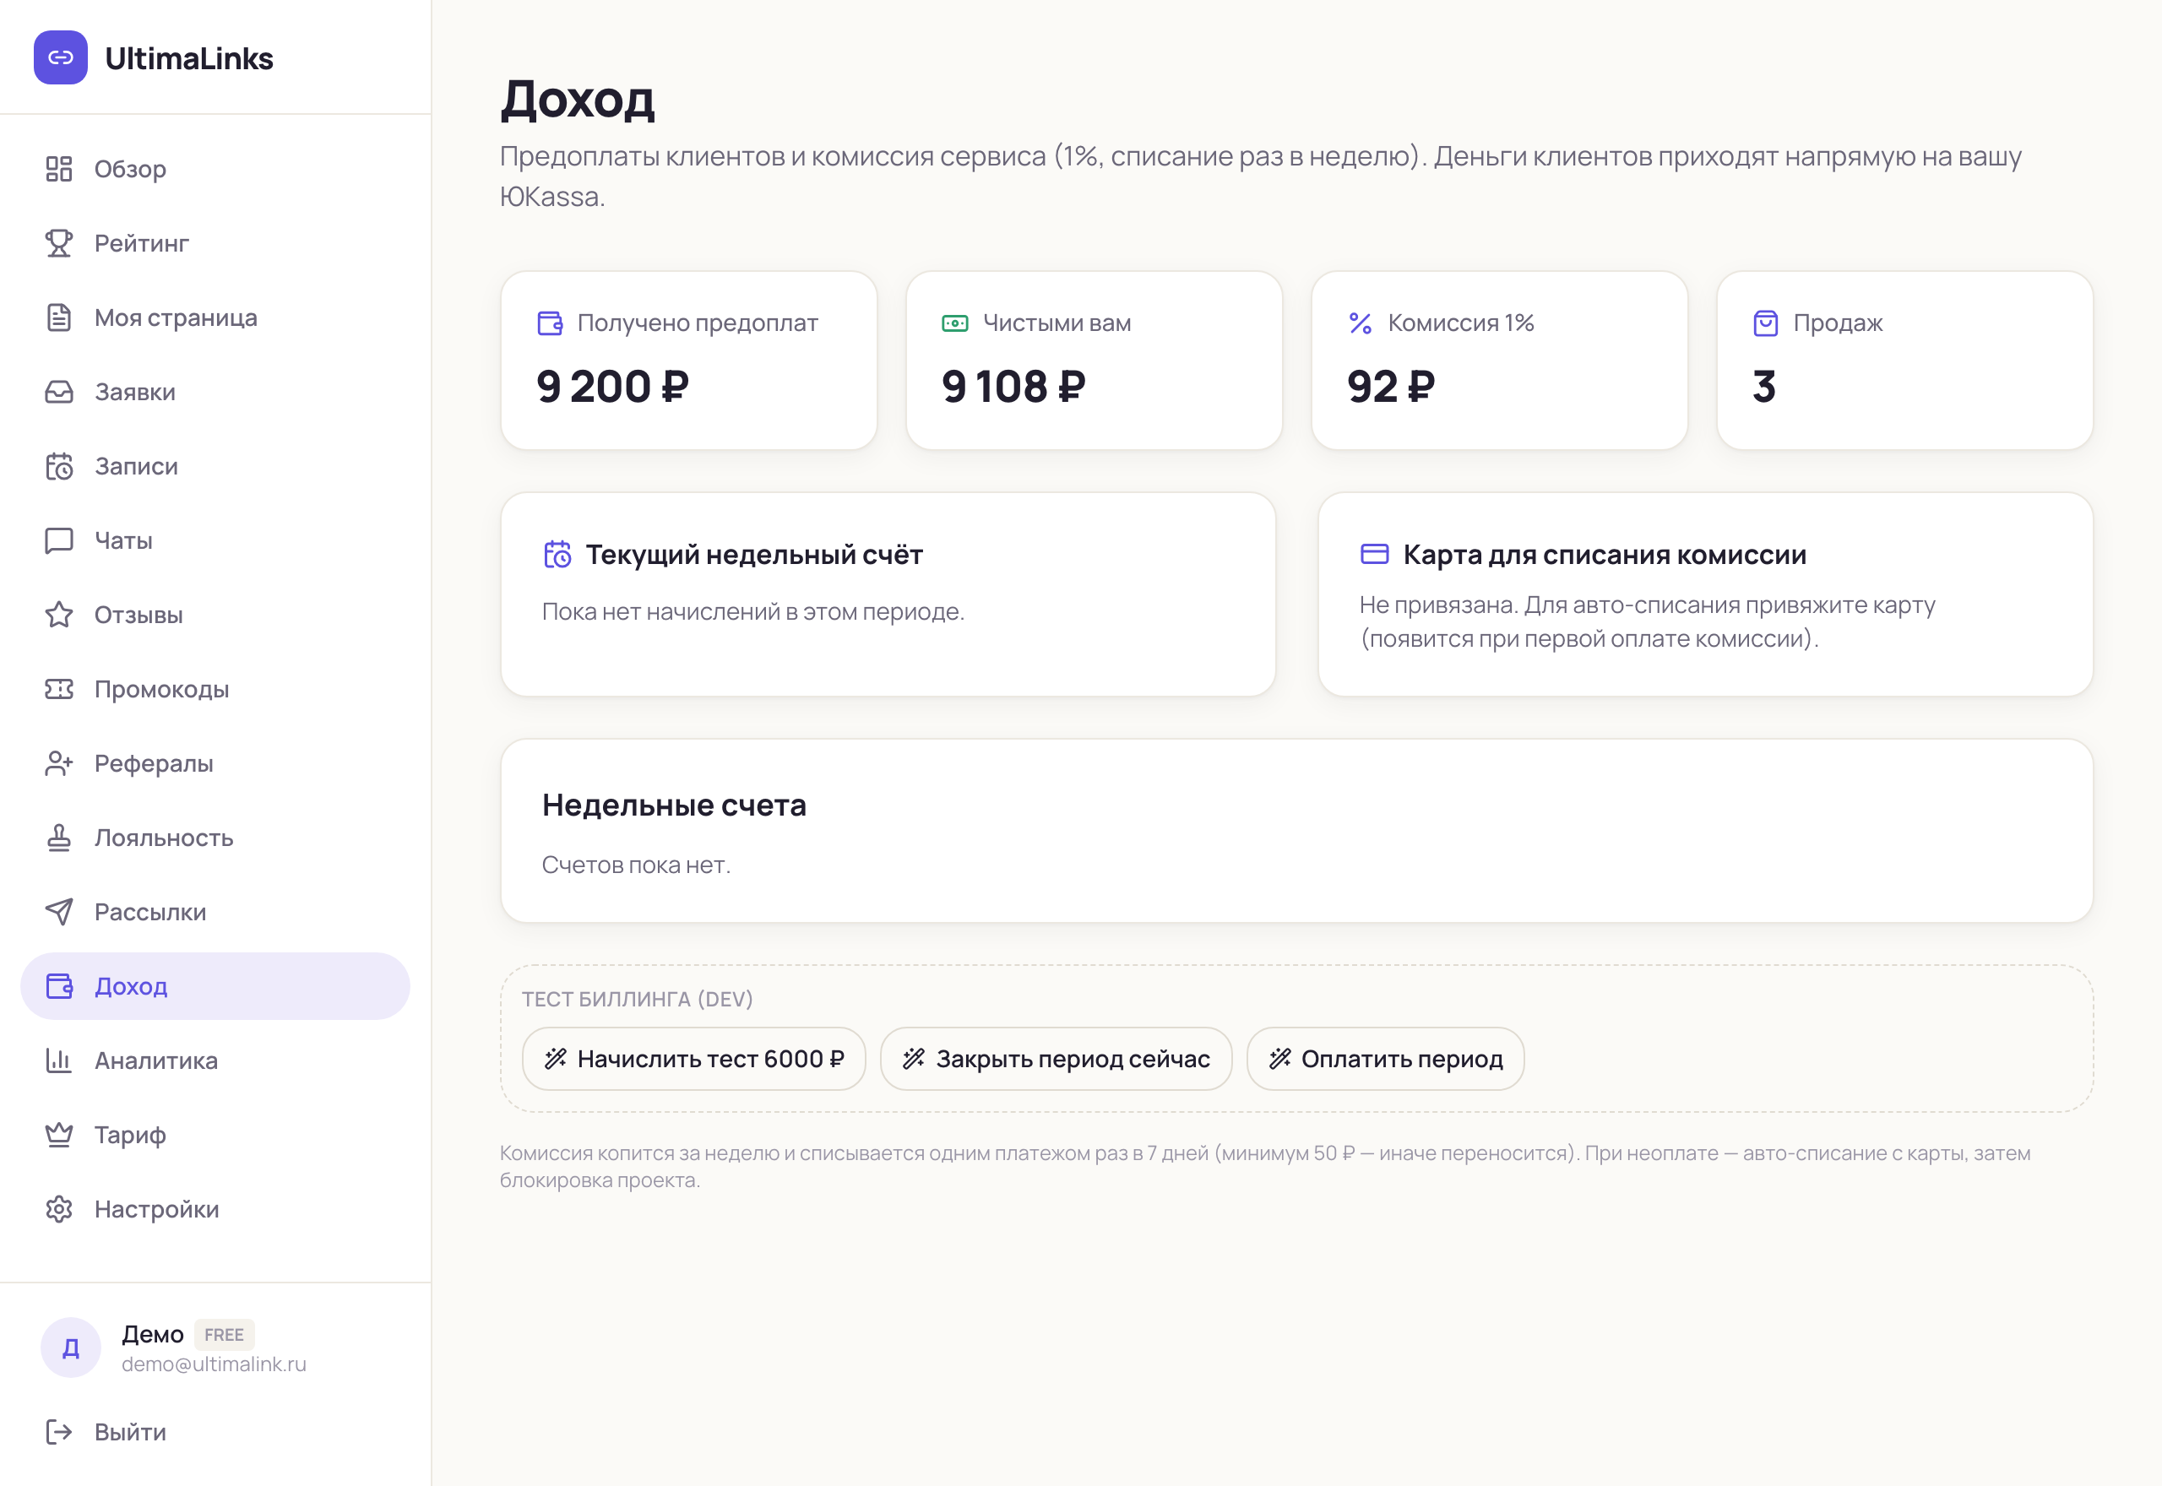The width and height of the screenshot is (2162, 1486).
Task: Open the Чаты section
Action: pyautogui.click(x=215, y=540)
